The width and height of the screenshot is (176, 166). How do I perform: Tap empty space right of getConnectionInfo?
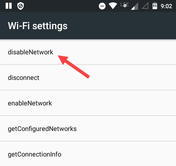tap(118, 154)
